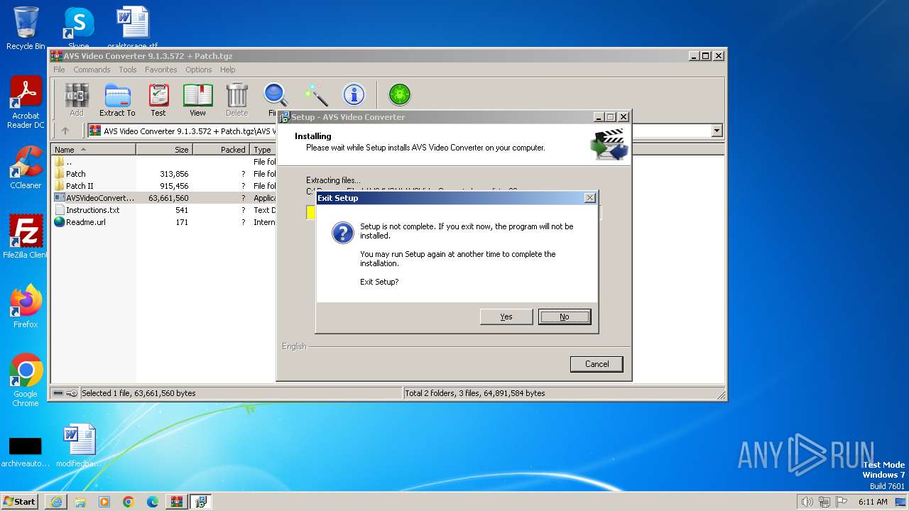909x511 pixels.
Task: Click the Info toolbar icon
Action: (x=354, y=95)
